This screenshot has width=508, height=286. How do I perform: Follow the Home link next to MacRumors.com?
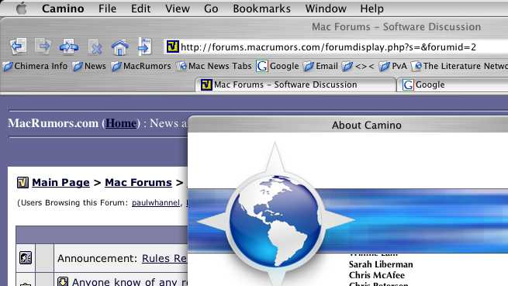click(121, 123)
